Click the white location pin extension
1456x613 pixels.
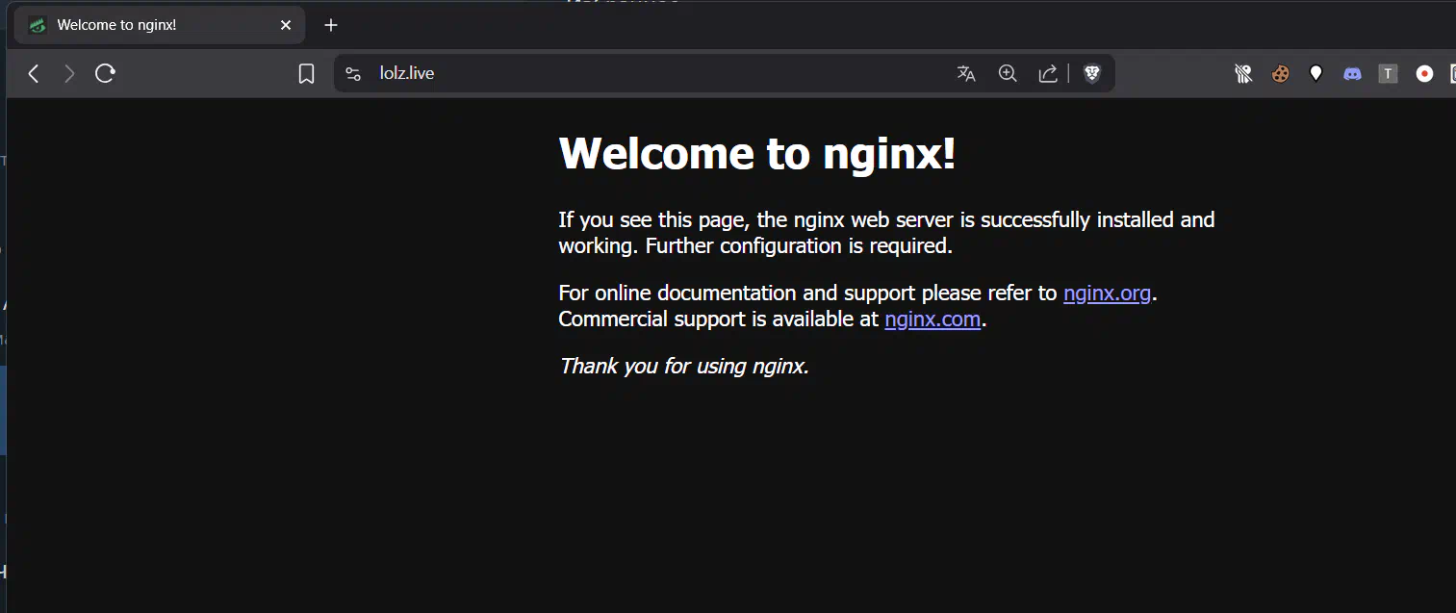(1316, 73)
